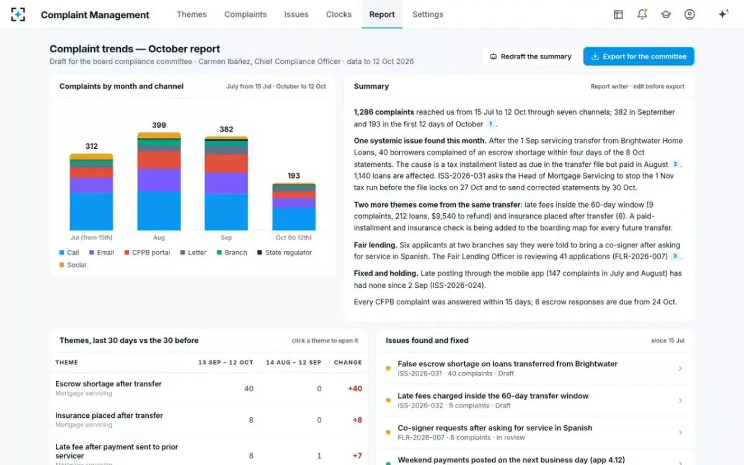
Task: Click citation marker 1 in the summary
Action: click(490, 124)
